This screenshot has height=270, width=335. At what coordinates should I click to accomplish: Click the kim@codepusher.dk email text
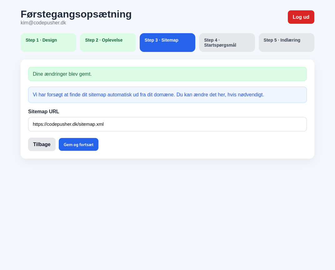tap(43, 23)
